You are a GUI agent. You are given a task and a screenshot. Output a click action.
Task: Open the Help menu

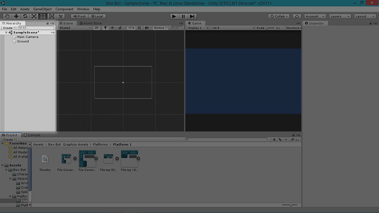[x=97, y=9]
